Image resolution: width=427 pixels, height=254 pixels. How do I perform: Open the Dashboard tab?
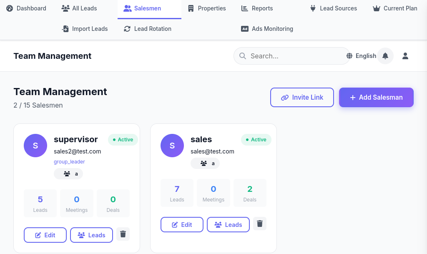point(26,8)
